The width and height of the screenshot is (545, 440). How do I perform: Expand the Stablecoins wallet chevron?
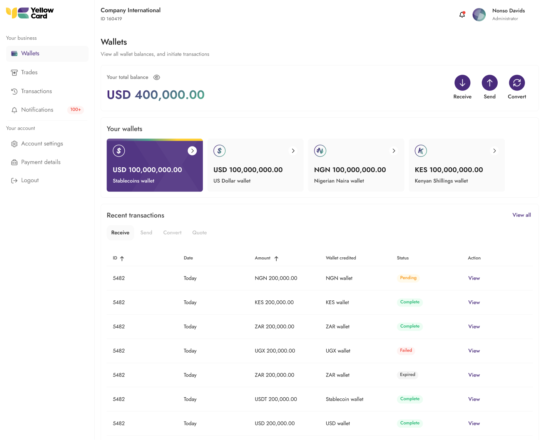[192, 151]
